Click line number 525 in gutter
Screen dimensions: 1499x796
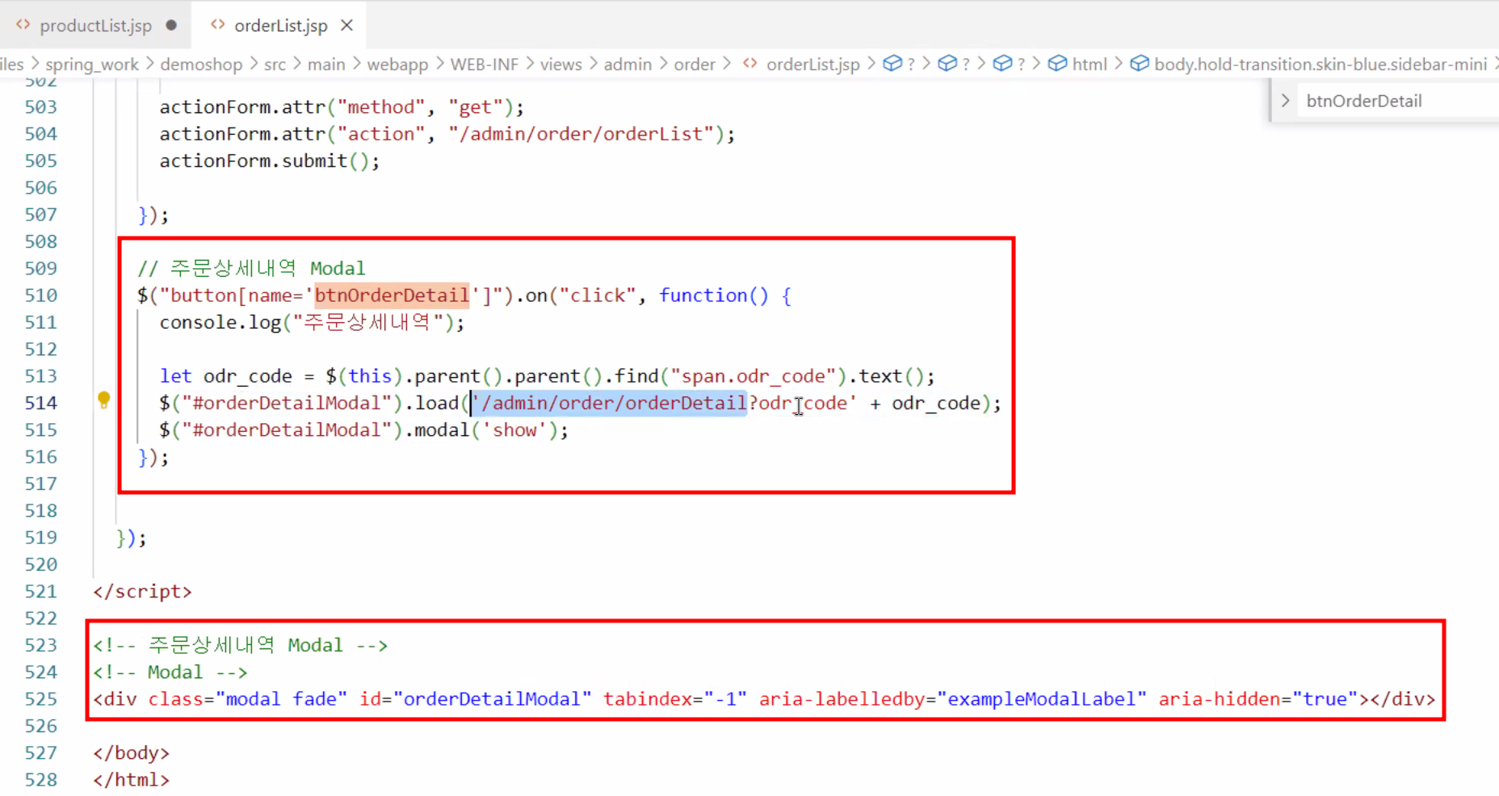point(40,699)
